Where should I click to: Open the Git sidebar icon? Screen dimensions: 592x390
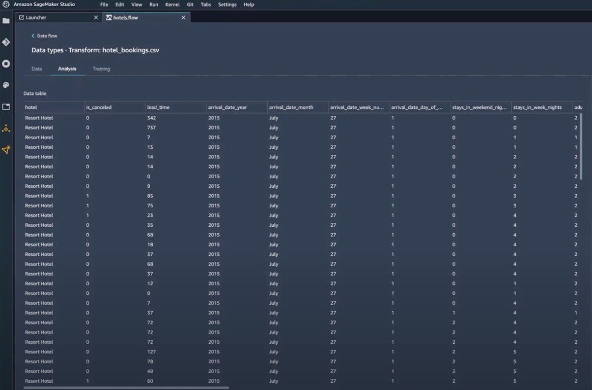click(6, 42)
